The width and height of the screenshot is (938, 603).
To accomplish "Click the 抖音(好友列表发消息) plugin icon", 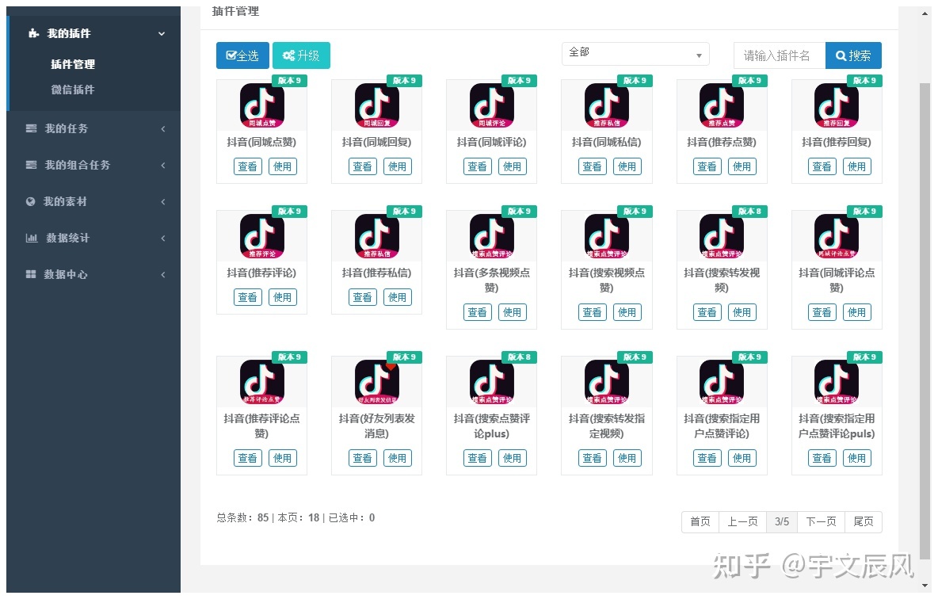I will click(376, 382).
